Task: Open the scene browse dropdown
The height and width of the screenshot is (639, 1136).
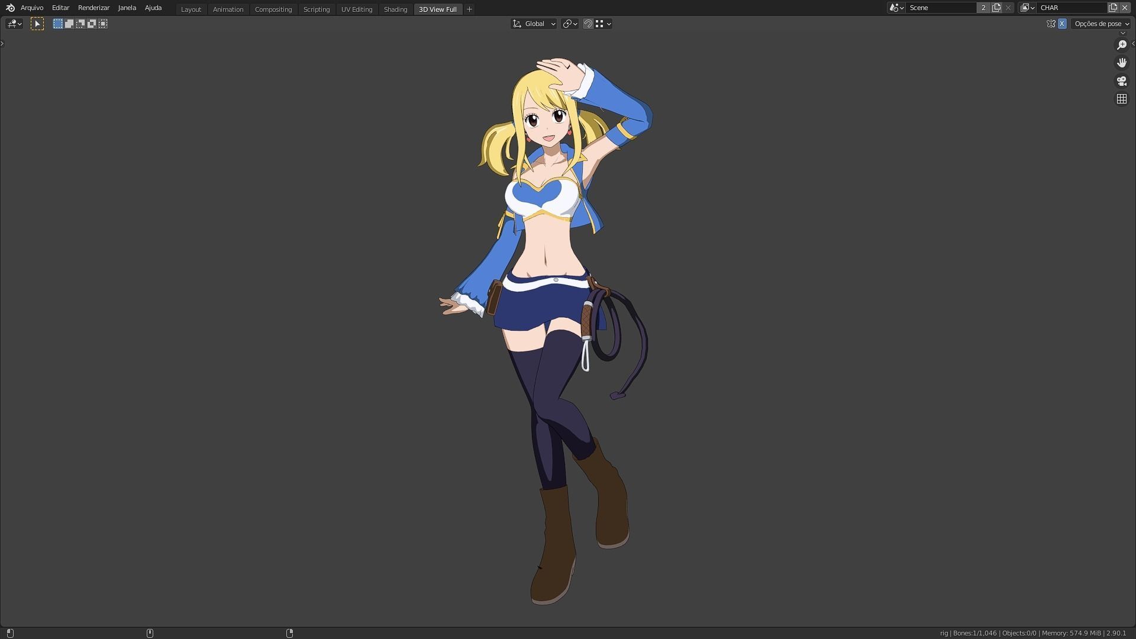Action: (896, 8)
